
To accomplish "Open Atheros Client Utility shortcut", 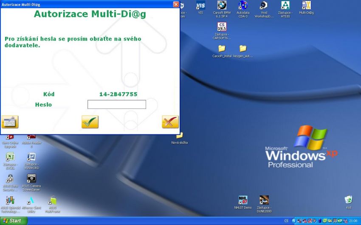I will point(31,204).
